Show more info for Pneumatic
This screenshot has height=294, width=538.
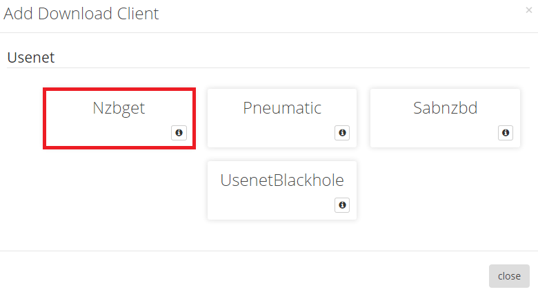342,133
